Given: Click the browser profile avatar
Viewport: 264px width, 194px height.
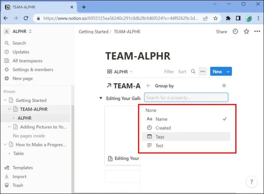Looking at the screenshot, I should (248, 18).
